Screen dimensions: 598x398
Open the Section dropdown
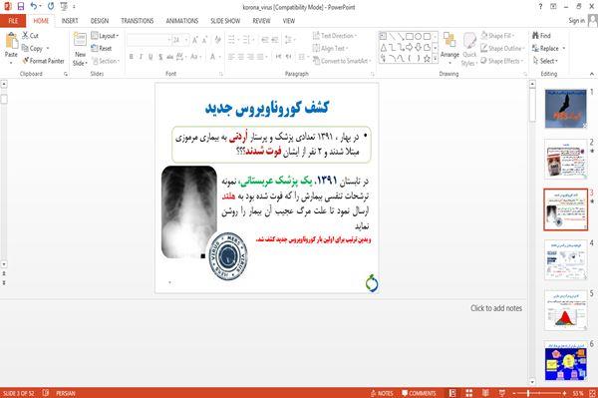point(106,61)
